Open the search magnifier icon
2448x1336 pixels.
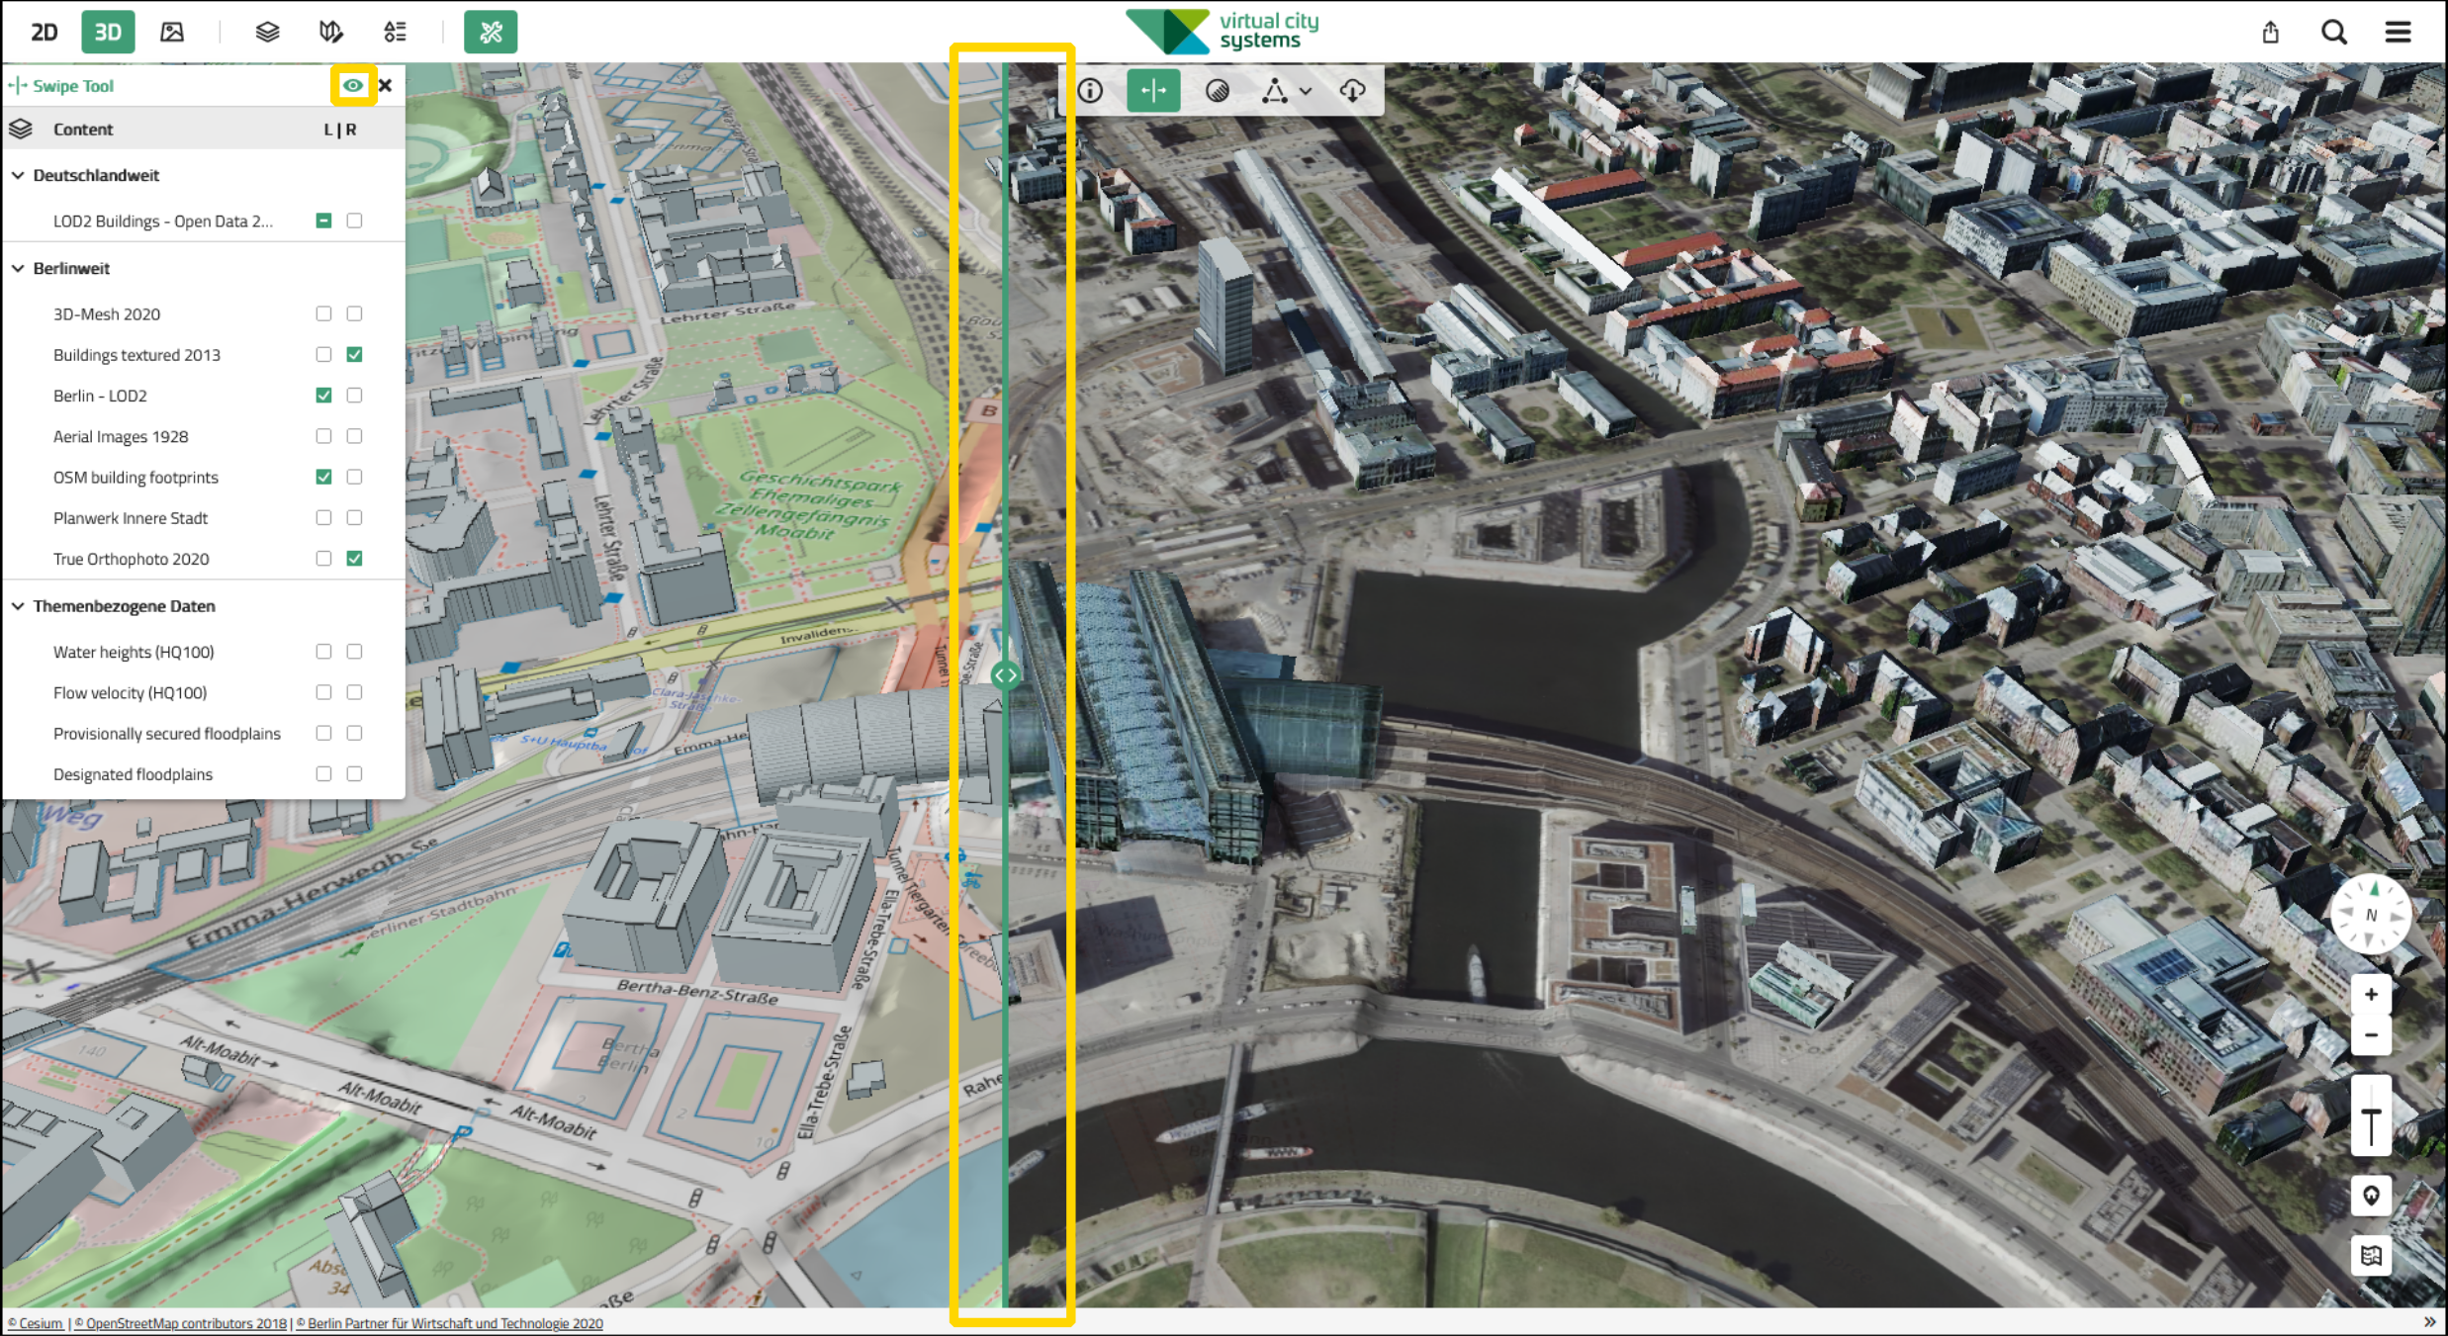2333,32
